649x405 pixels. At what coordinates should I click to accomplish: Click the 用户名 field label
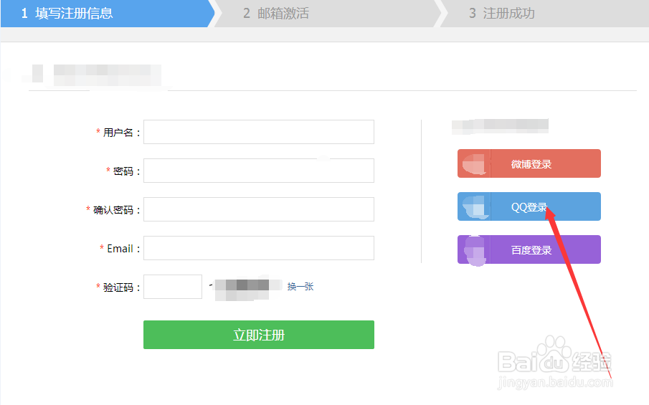[x=118, y=133]
